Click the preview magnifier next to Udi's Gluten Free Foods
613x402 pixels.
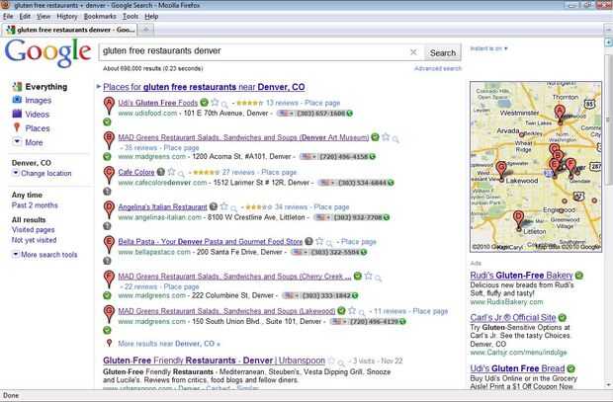point(224,105)
